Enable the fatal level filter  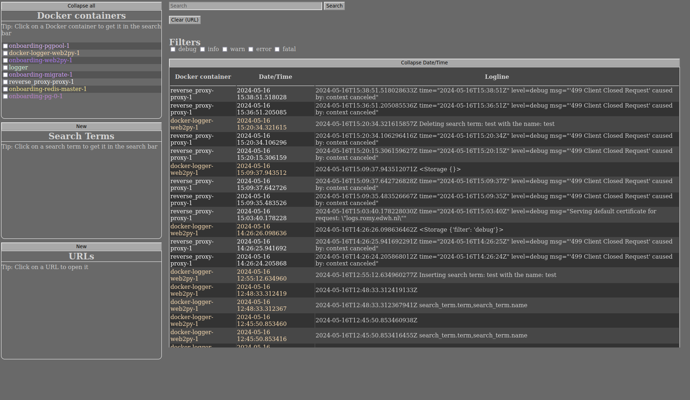(277, 49)
